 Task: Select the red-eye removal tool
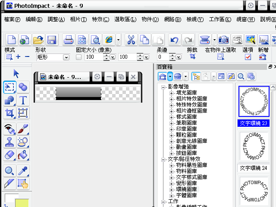point(9,129)
